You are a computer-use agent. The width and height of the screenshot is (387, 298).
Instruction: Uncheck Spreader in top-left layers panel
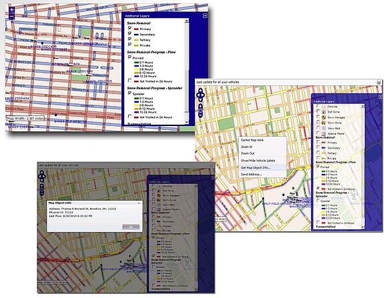click(x=129, y=93)
